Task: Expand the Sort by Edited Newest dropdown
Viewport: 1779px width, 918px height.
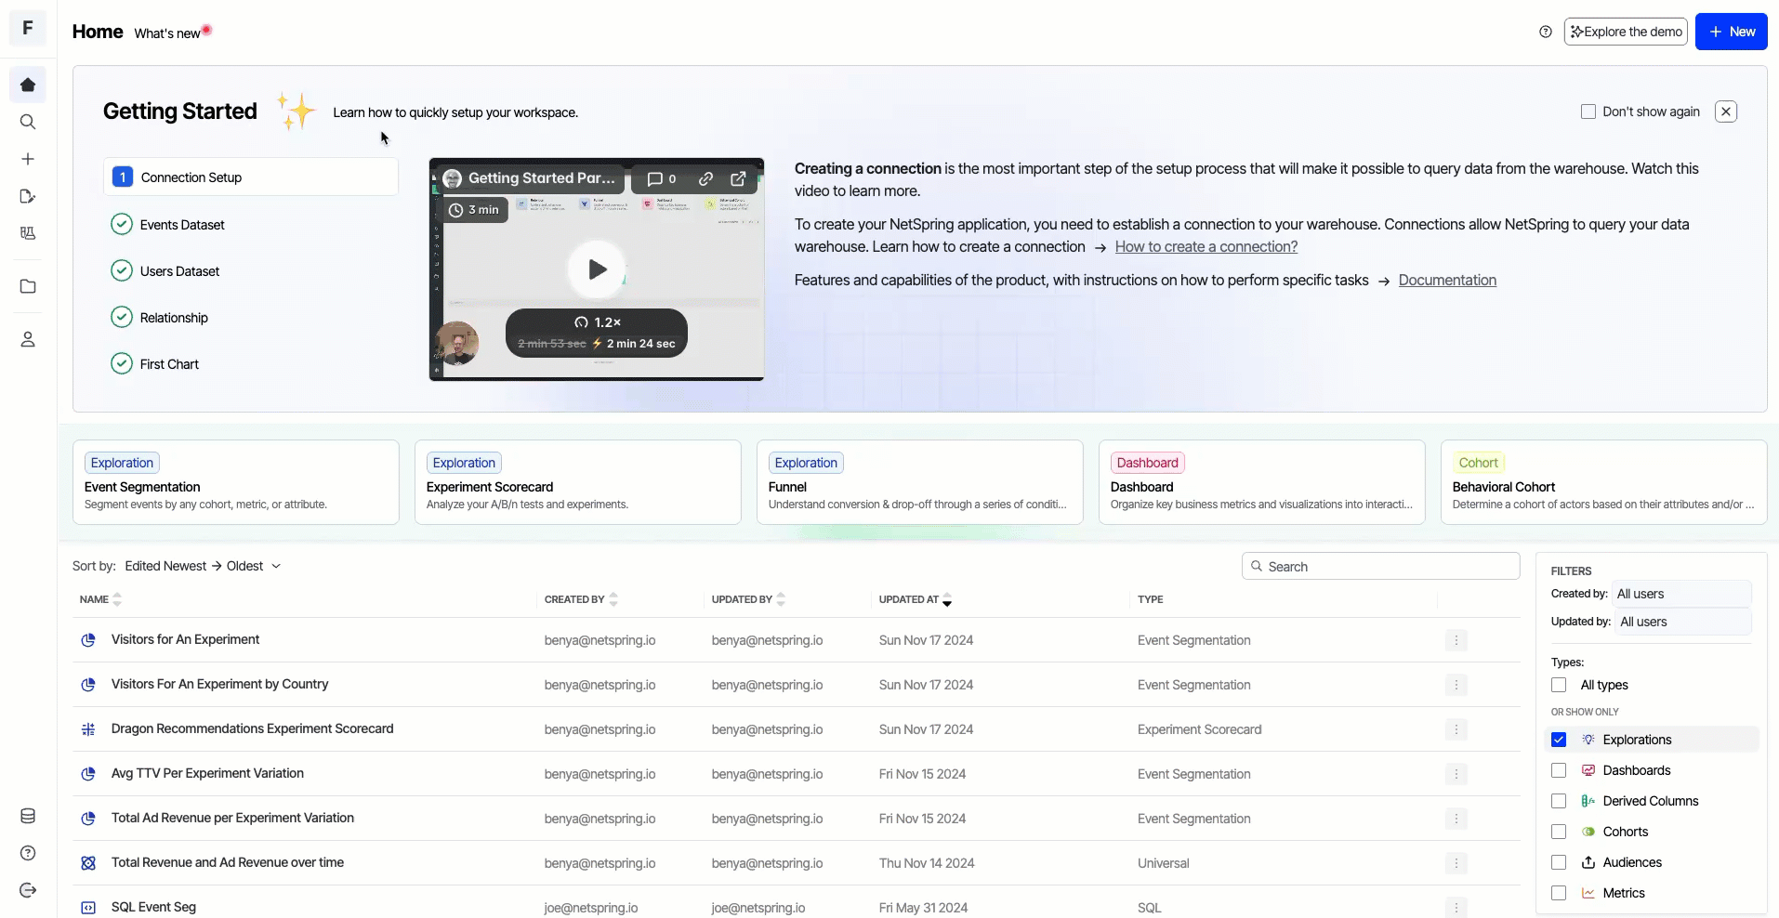Action: (x=203, y=566)
